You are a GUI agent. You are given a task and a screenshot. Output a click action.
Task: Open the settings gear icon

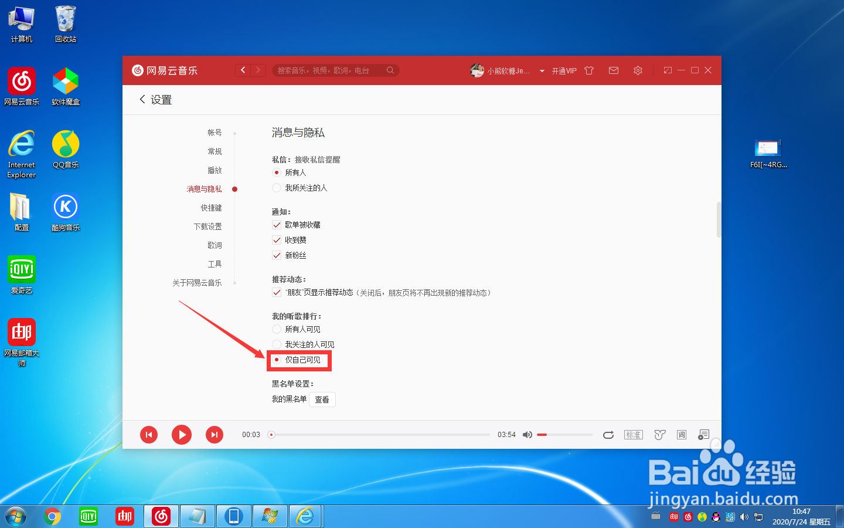[638, 70]
